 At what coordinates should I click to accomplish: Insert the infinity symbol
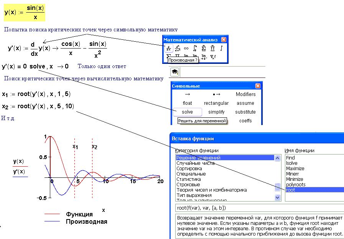point(186,48)
